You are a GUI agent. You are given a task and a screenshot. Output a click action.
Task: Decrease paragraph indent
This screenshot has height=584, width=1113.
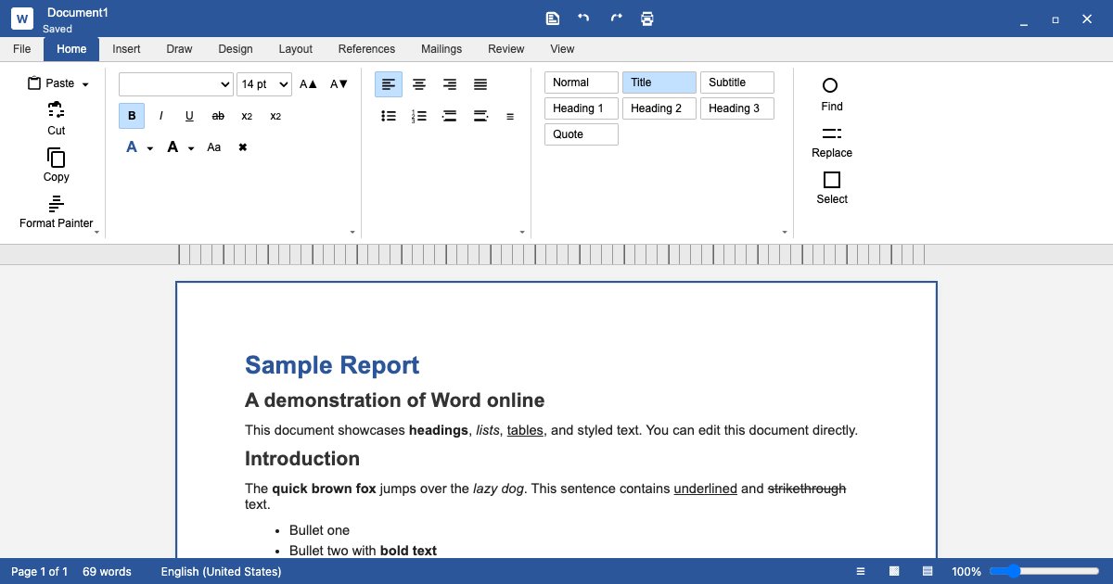click(450, 116)
